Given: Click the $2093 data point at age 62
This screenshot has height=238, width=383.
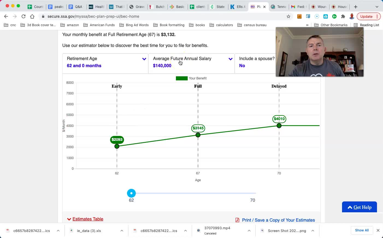Looking at the screenshot, I should tap(117, 146).
